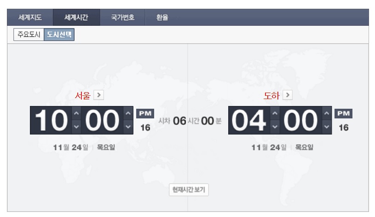Click the Seoul minutes display 00

point(102,120)
